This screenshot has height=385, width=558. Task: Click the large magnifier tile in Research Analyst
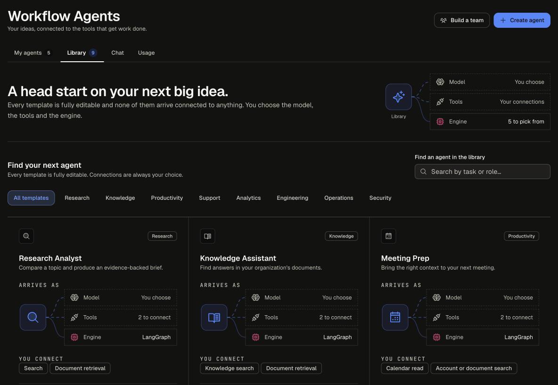click(x=33, y=317)
